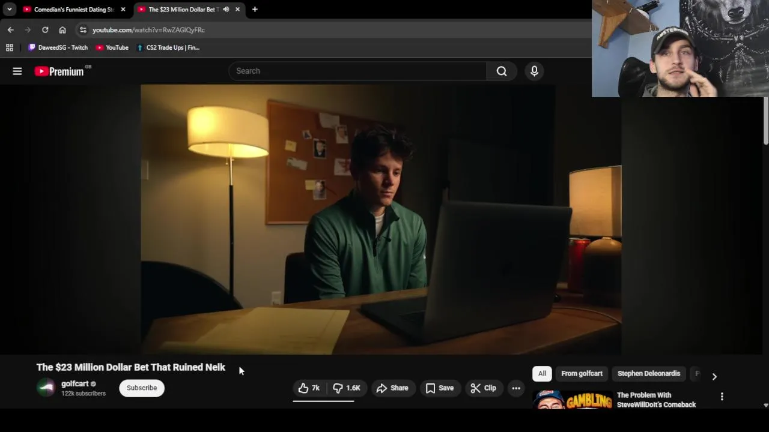Image resolution: width=769 pixels, height=432 pixels.
Task: Clip this video
Action: tap(484, 388)
